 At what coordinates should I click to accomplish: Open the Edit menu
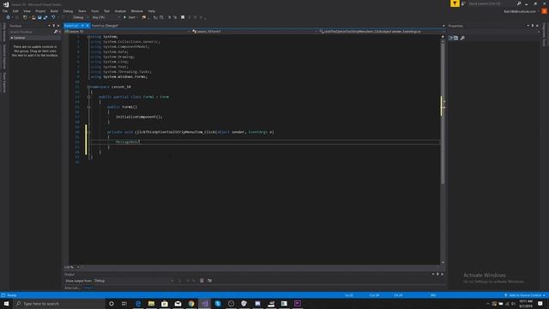pos(15,11)
